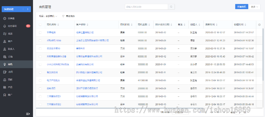265x117 pixels.
Task: Collapse the sidebar using the bottom menu icon
Action: [28, 114]
